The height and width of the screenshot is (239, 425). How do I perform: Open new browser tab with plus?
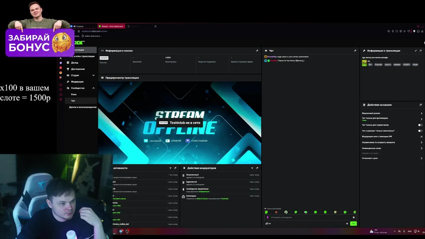[155, 26]
